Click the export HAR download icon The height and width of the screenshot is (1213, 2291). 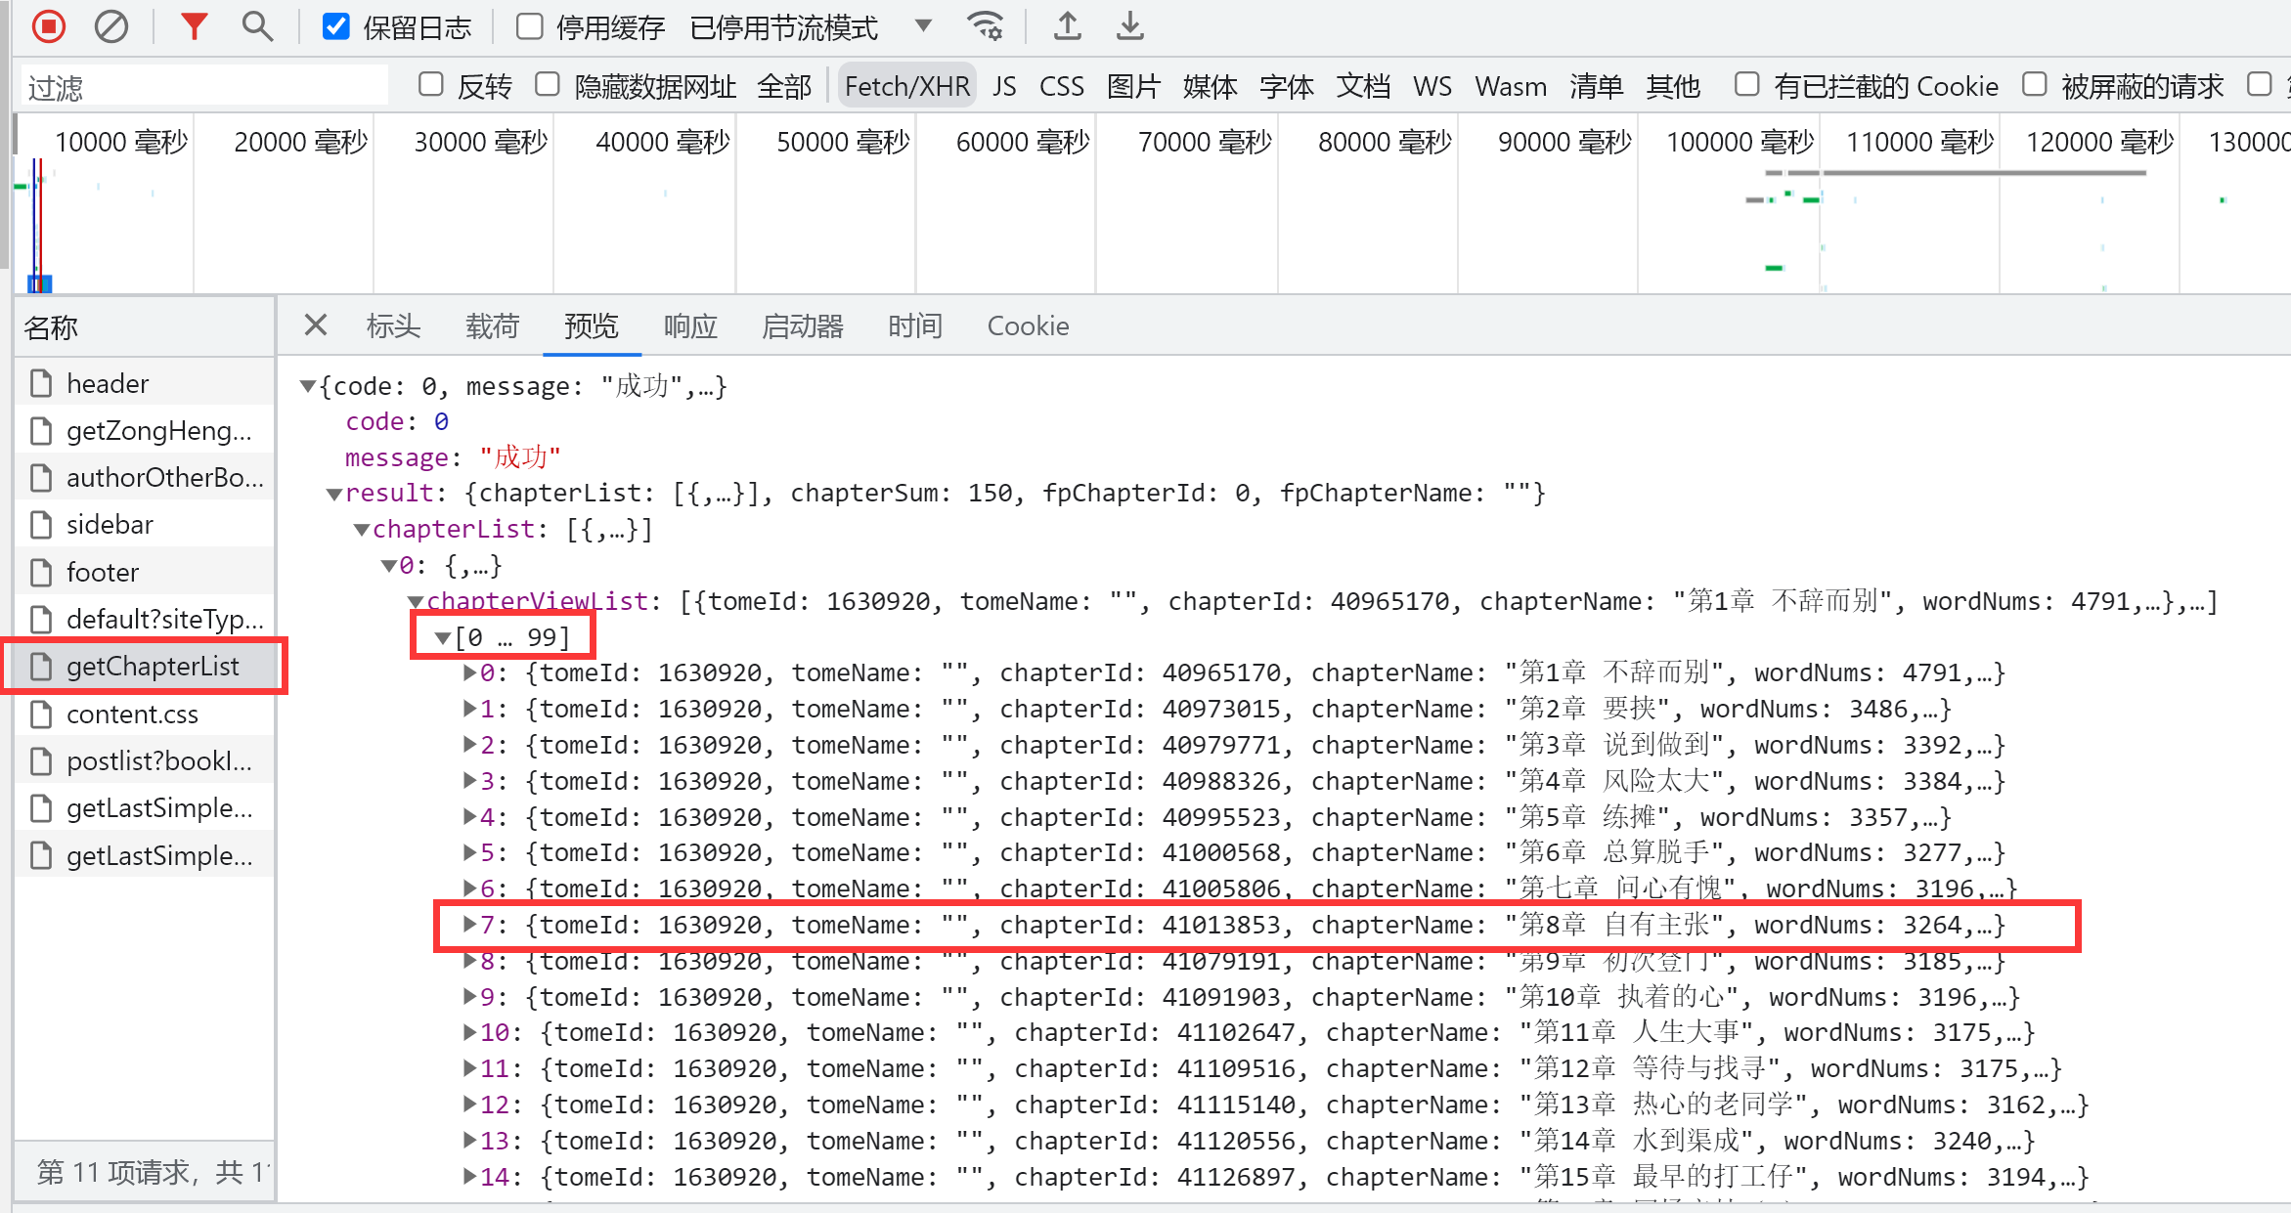click(1129, 26)
